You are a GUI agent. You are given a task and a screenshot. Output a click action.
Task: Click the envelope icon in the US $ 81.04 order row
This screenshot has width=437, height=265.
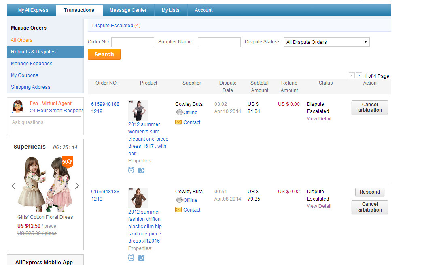(x=178, y=122)
